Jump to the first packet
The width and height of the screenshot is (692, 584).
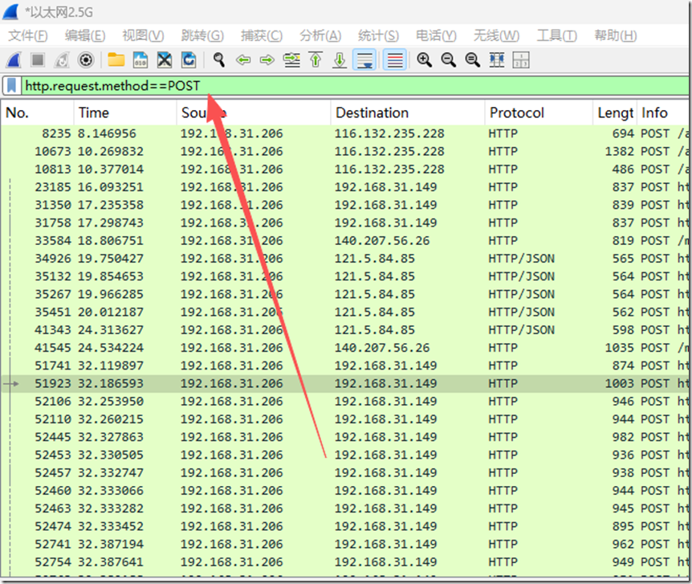[315, 59]
